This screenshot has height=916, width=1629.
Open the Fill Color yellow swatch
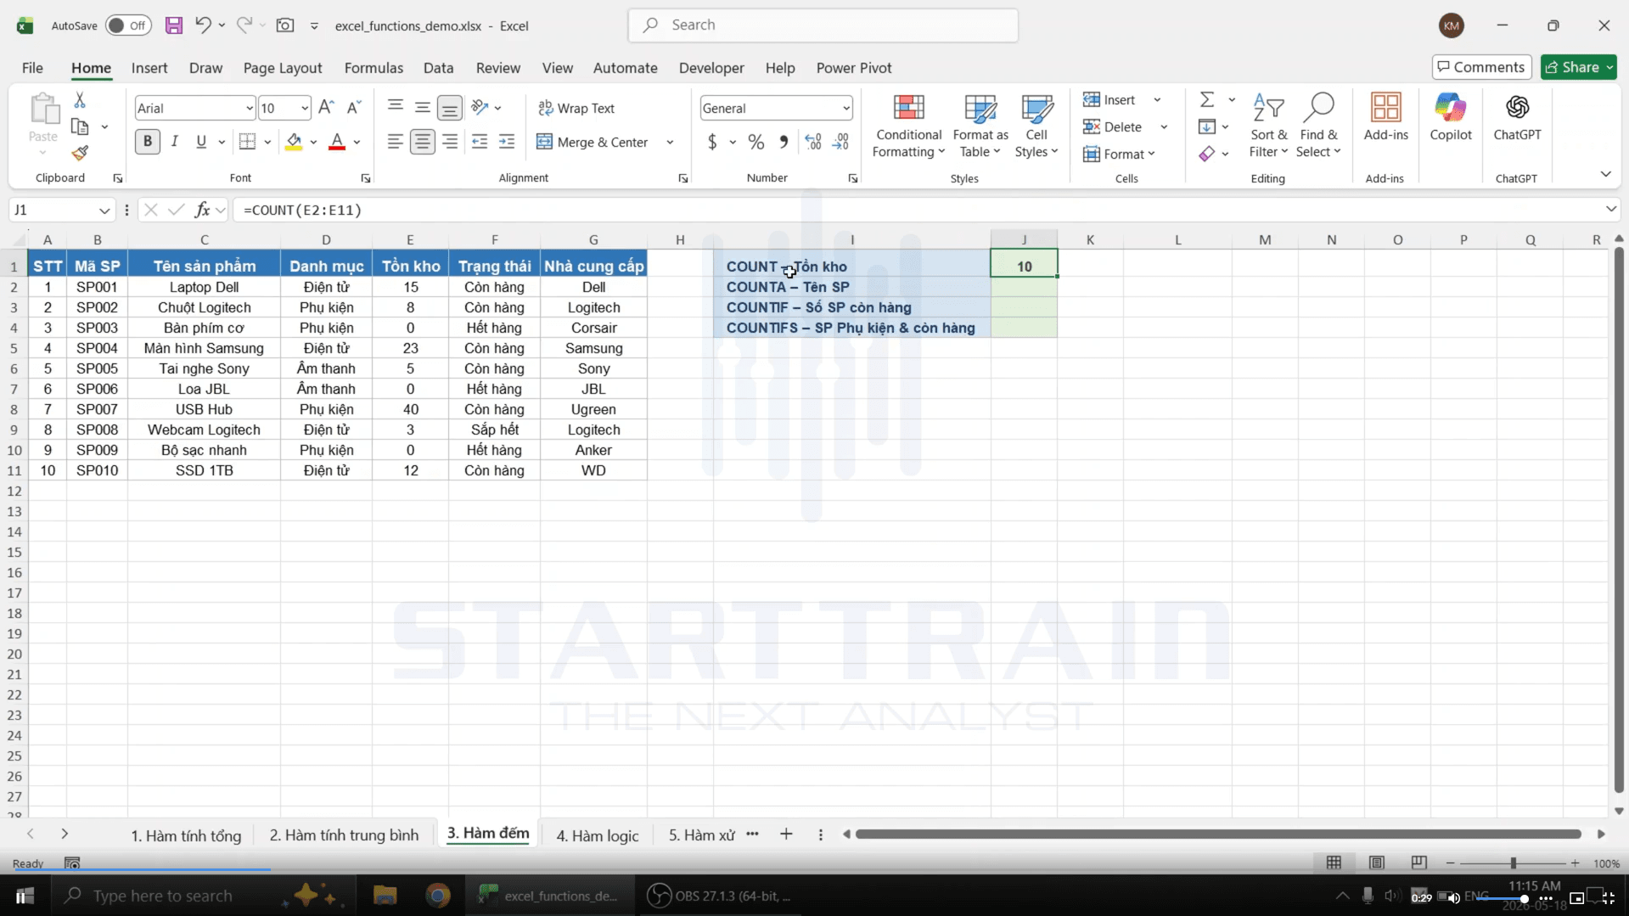point(294,142)
